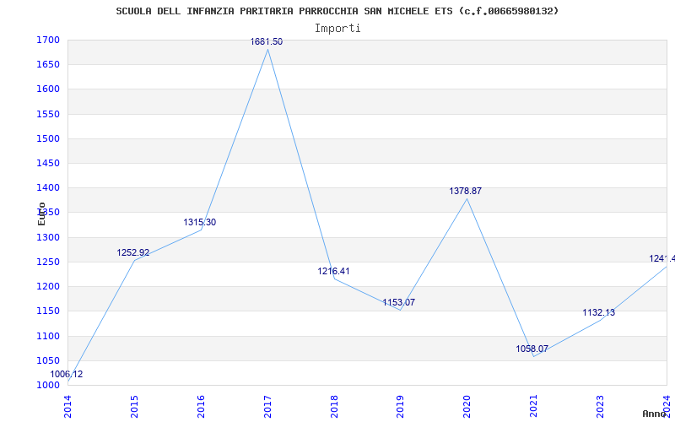Click y-axis tick label 1150
This screenshot has height=422, width=675.
tap(48, 311)
